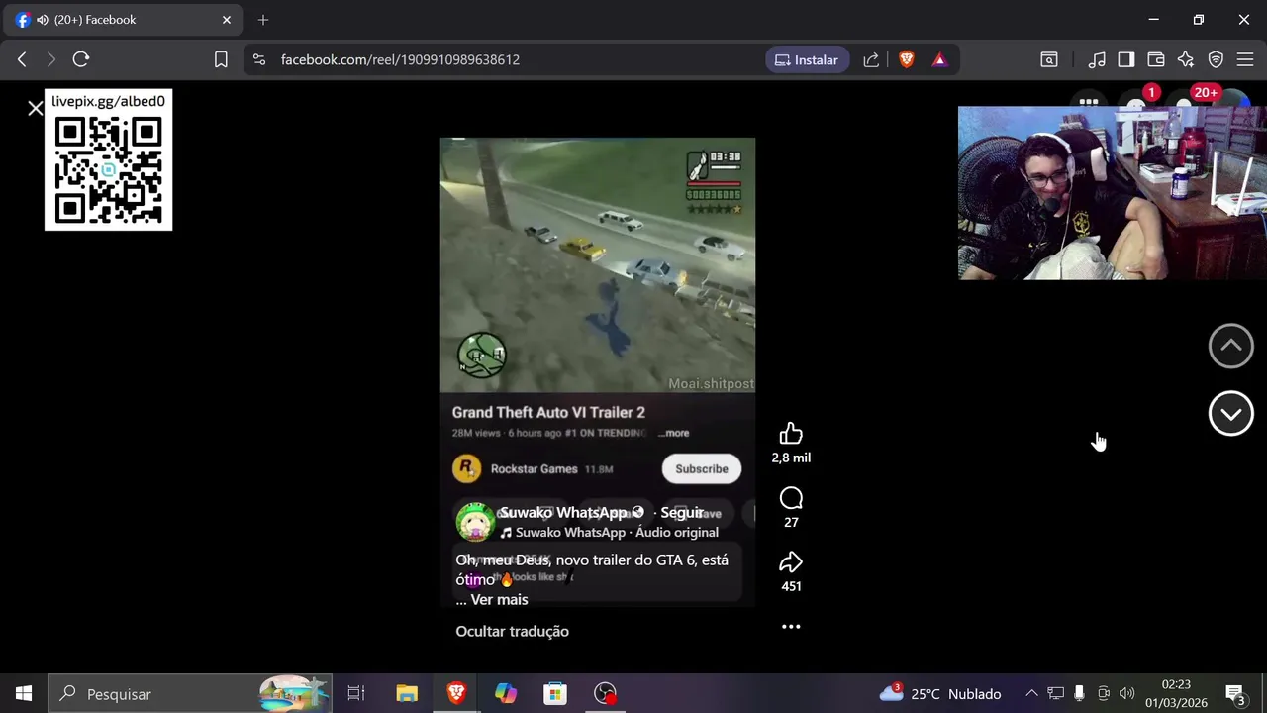The height and width of the screenshot is (713, 1267).
Task: Click the Seguir follow link
Action: point(682,513)
